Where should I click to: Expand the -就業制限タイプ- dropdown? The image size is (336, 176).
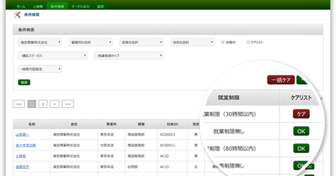click(x=129, y=56)
